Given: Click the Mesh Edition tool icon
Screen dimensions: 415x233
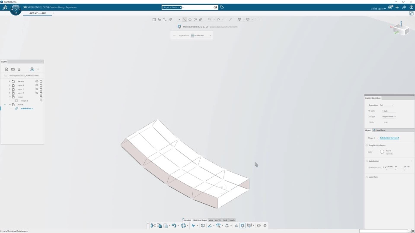Looking at the screenshot, I should point(179,27).
